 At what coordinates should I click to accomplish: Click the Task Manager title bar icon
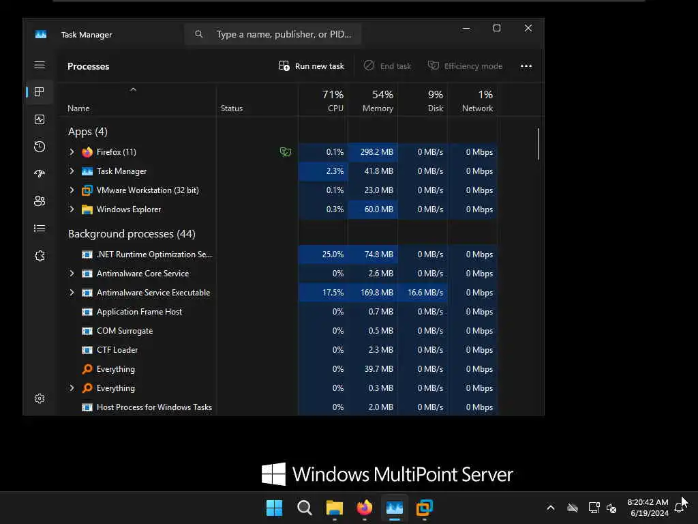tap(40, 35)
